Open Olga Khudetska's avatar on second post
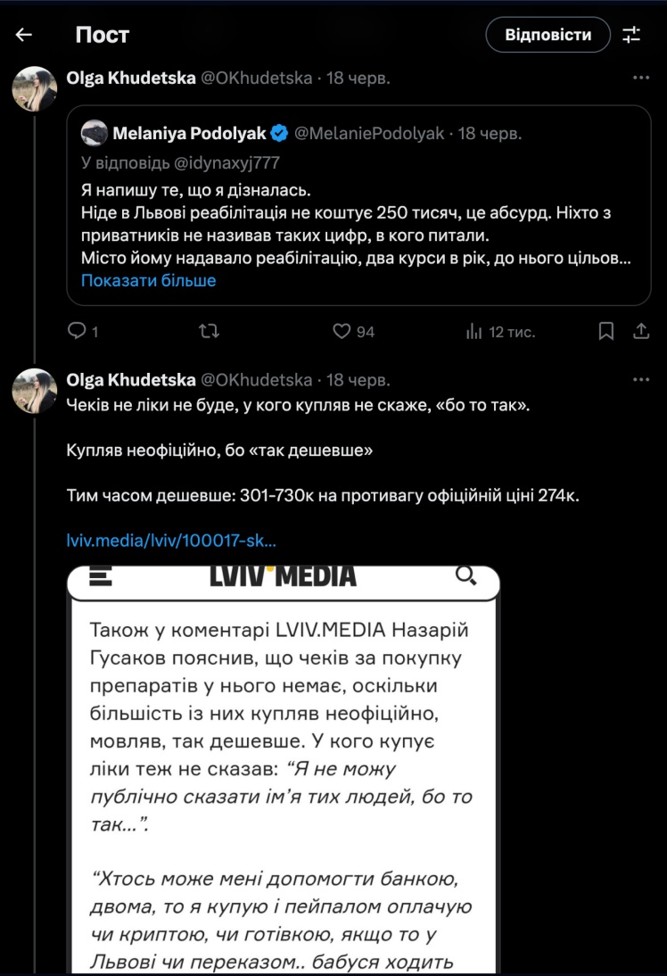Image resolution: width=667 pixels, height=976 pixels. pos(35,389)
